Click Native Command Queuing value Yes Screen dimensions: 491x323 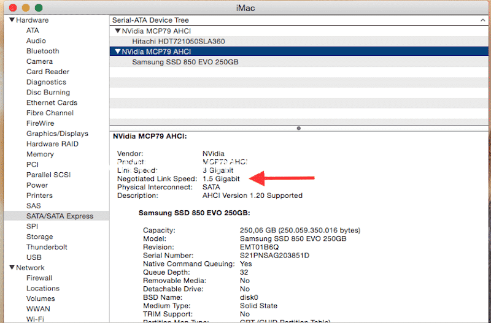(246, 264)
